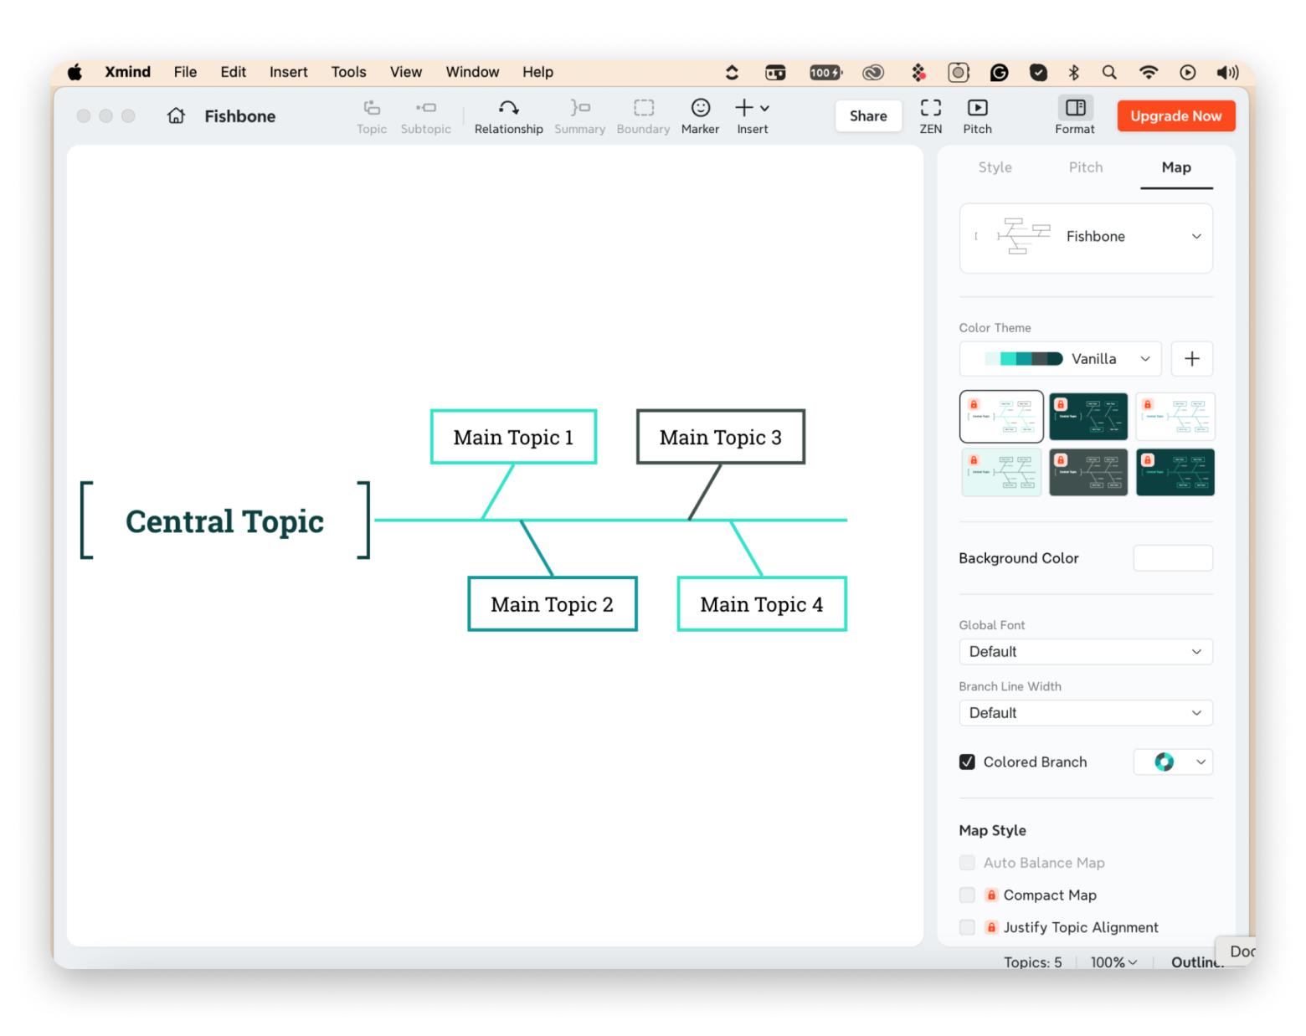The height and width of the screenshot is (1036, 1306).
Task: Click the Background Color swatch
Action: pos(1173,558)
